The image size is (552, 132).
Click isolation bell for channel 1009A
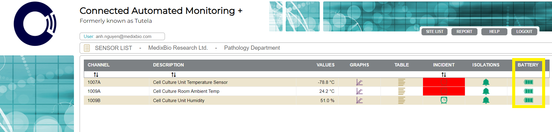coord(486,91)
